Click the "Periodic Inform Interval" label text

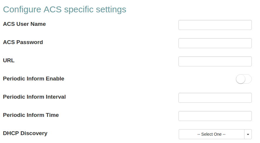click(x=34, y=97)
